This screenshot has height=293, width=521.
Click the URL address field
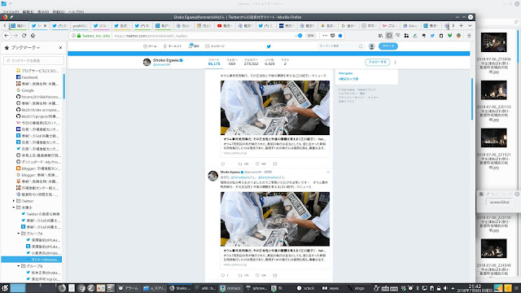click(x=203, y=36)
